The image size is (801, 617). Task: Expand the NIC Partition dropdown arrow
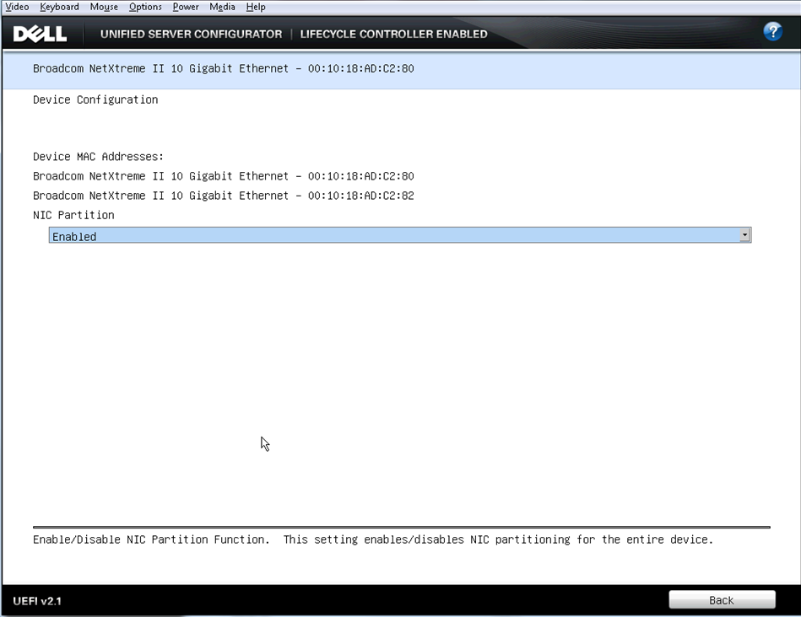744,235
